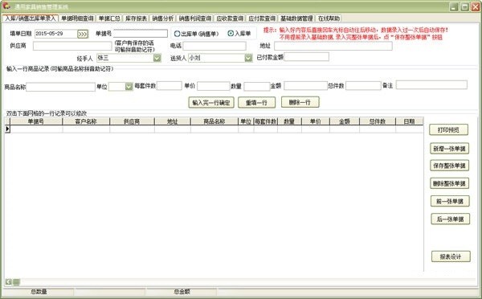The height and width of the screenshot is (299, 482).
Task: Go to the 基础数据管理 tab
Action: tap(296, 18)
